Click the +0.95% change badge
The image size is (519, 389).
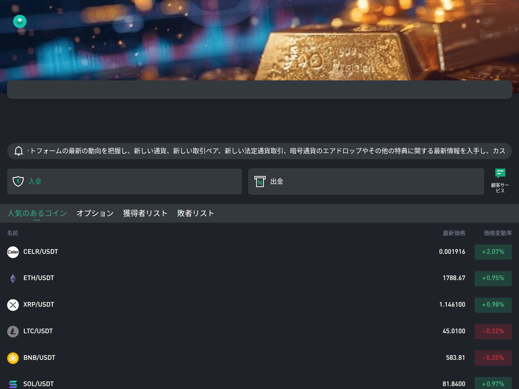493,278
